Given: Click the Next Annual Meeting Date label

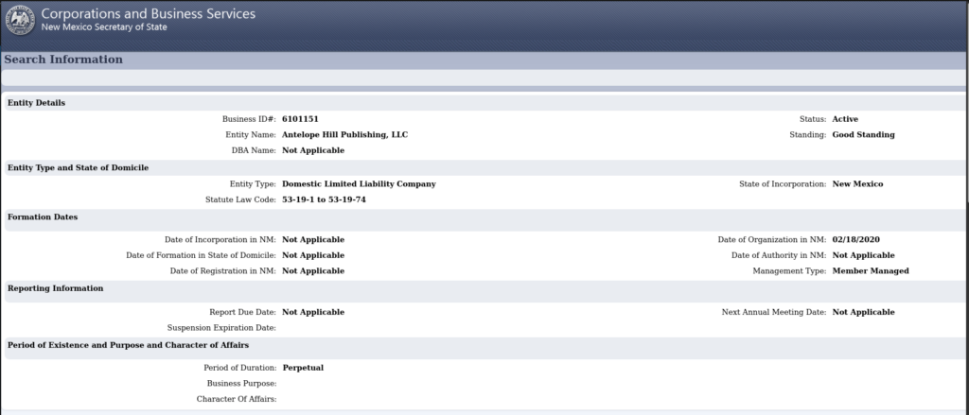Looking at the screenshot, I should (774, 313).
